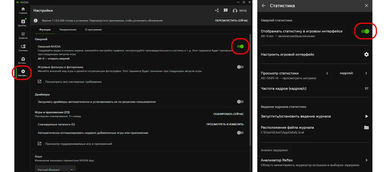This screenshot has width=387, height=172.
Task: Start statistics logging with play icon
Action: pos(367,116)
